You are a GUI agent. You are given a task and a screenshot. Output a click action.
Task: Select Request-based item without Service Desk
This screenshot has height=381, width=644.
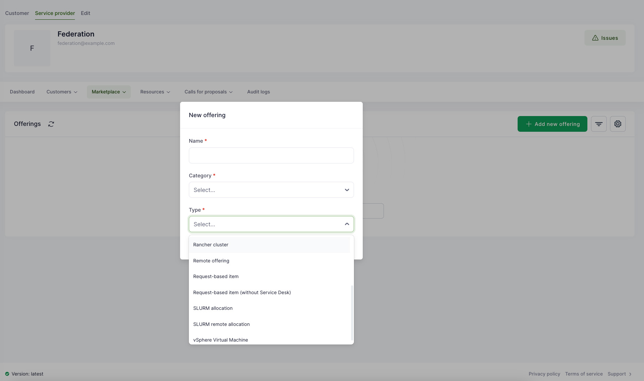(242, 293)
